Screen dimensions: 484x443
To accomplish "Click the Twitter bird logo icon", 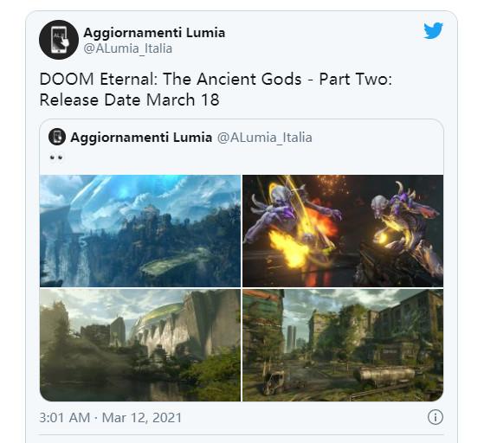I will [433, 30].
